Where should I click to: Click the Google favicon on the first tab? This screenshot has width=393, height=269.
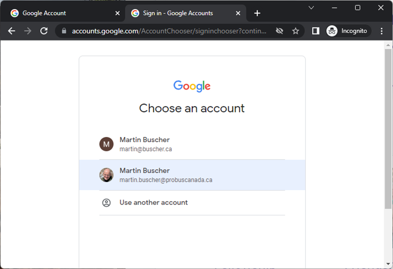tap(15, 13)
